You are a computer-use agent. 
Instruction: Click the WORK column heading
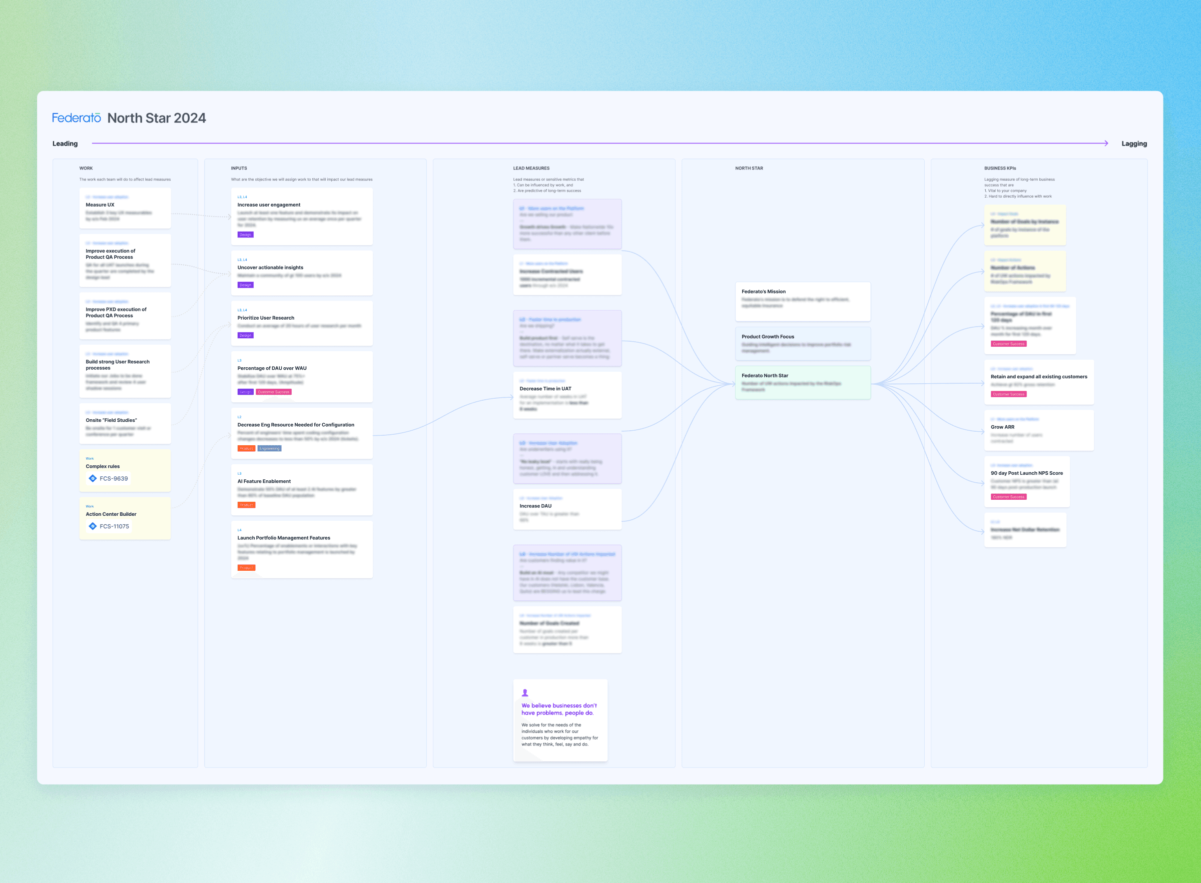tap(86, 169)
